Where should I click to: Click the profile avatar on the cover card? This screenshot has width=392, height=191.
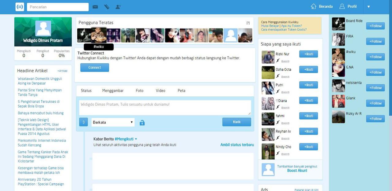click(43, 29)
